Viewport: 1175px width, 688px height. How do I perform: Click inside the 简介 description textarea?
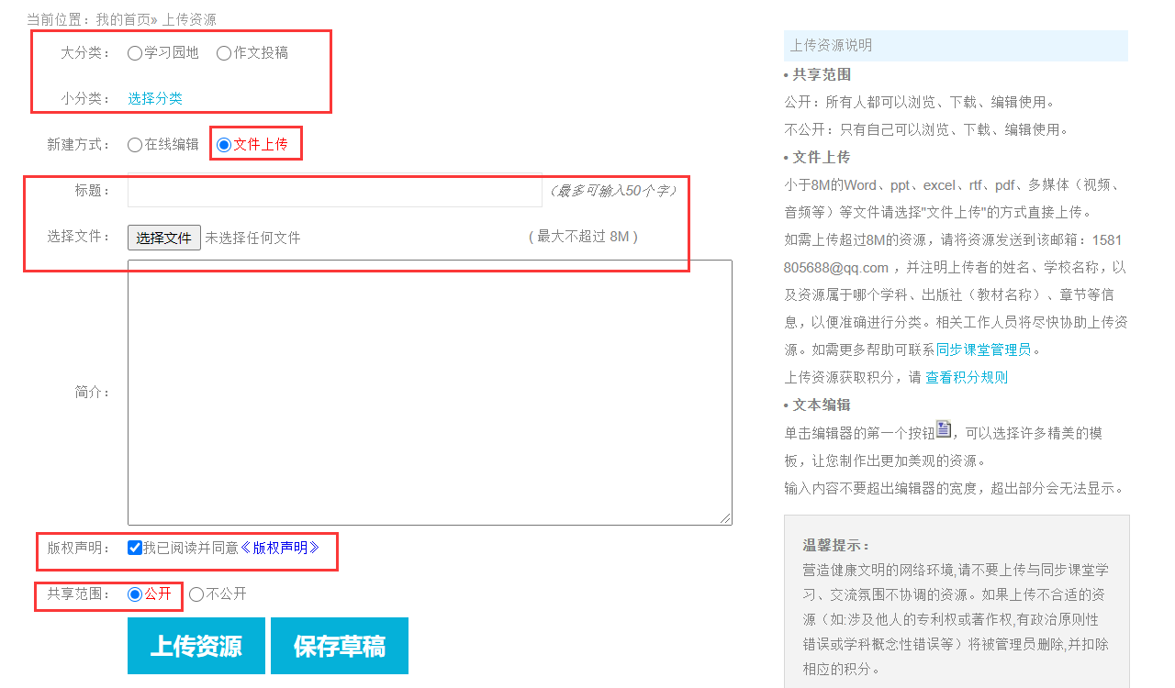[x=430, y=393]
